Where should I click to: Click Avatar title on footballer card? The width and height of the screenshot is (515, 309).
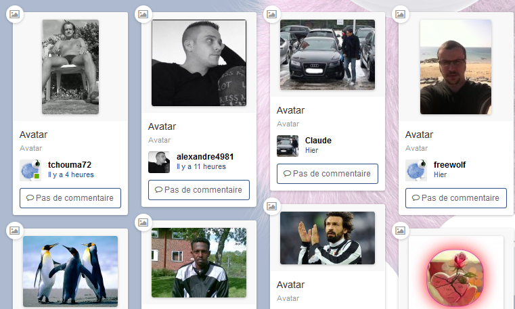(x=290, y=285)
